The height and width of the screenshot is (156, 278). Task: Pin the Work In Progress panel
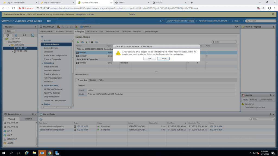[271, 27]
